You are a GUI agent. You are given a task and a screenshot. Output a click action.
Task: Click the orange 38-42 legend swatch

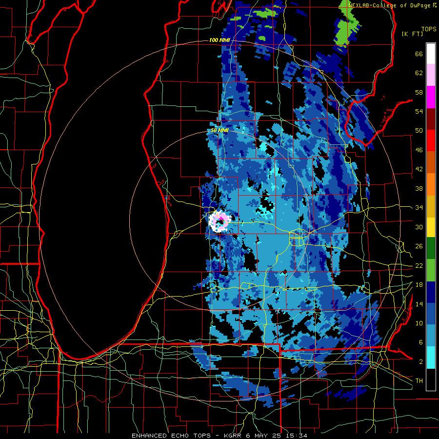tap(431, 184)
